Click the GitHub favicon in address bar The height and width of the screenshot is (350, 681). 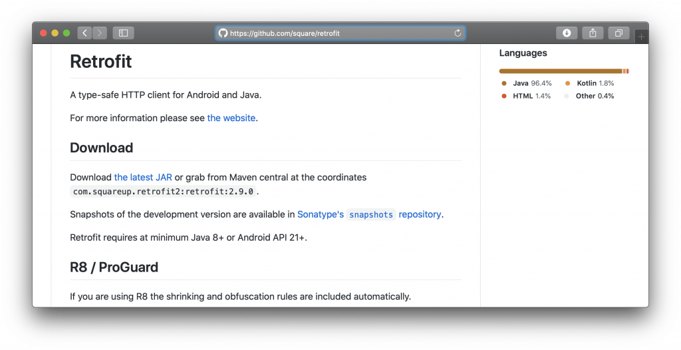click(x=223, y=33)
